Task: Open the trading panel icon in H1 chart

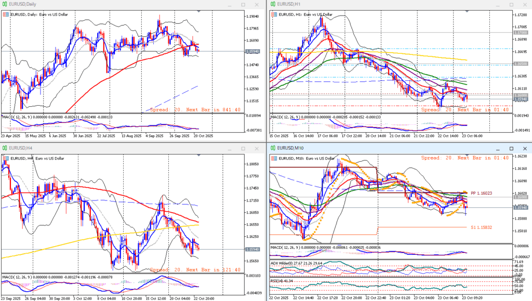Action: point(273,15)
